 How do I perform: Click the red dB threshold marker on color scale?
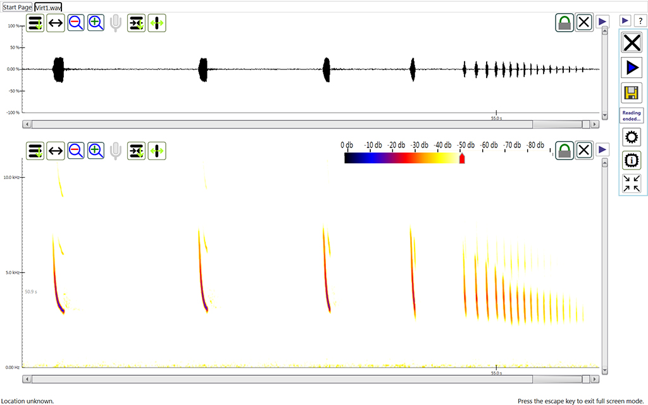(461, 158)
